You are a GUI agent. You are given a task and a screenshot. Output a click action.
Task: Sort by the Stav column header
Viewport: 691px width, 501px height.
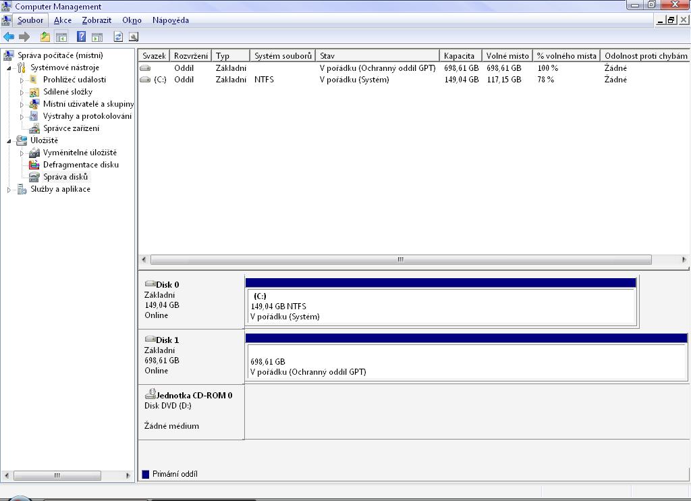click(x=377, y=56)
